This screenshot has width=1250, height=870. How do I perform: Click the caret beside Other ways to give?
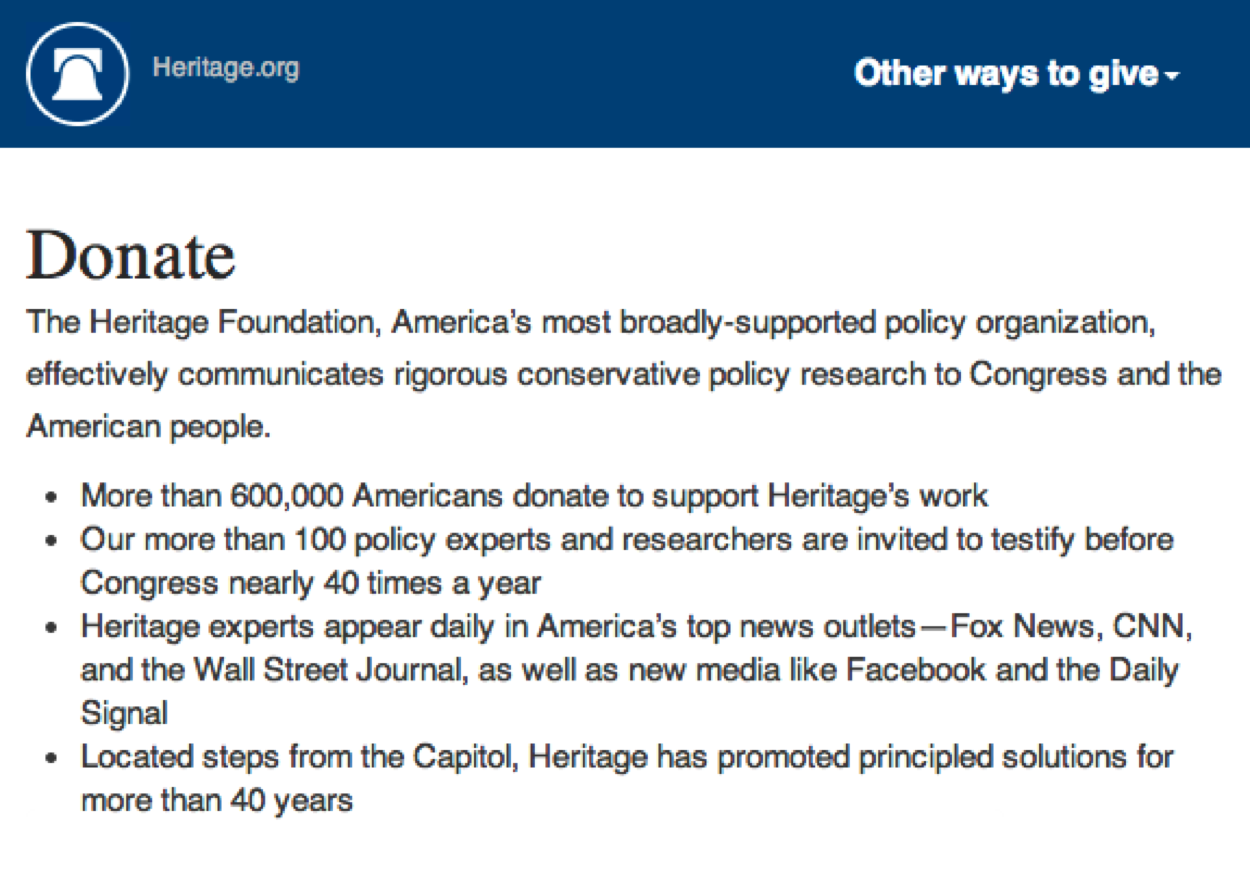(1172, 75)
